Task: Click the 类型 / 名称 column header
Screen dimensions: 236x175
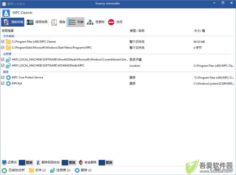Action: (137, 31)
